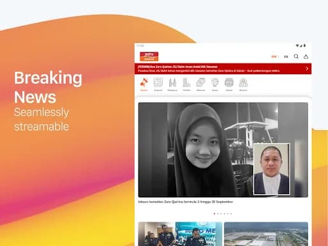Open the notification bell icon
Screen dimensions: 328x246
[x=306, y=56]
